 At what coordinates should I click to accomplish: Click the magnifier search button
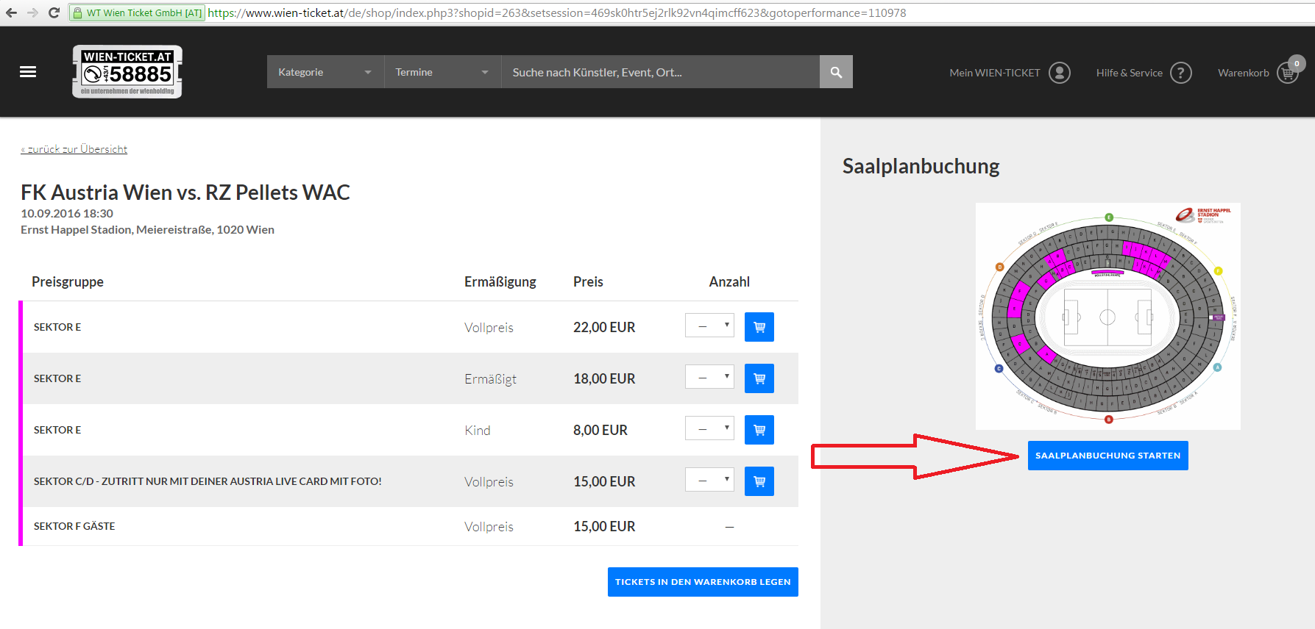pos(836,72)
